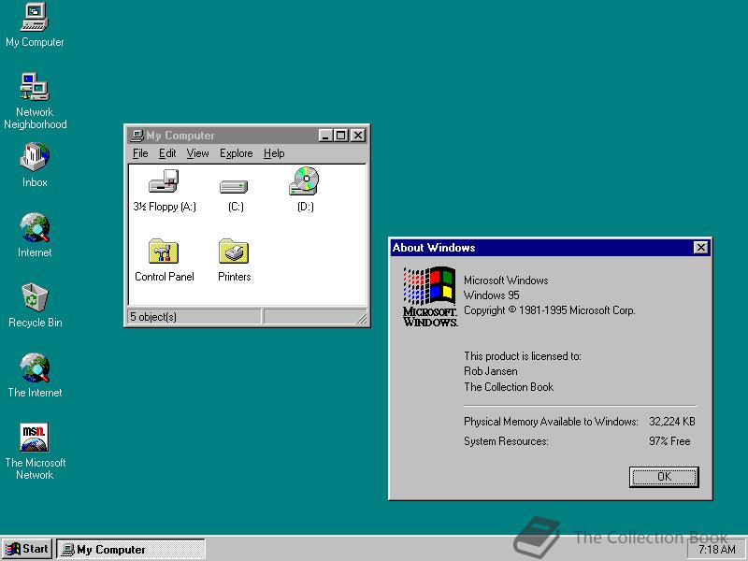Screen dimensions: 748x561
Task: Select The Internet desktop shortcut
Action: (x=35, y=376)
